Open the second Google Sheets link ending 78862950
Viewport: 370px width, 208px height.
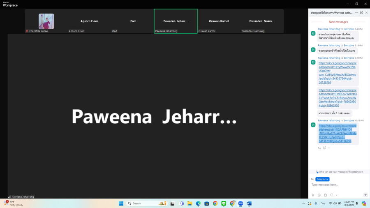338,98
